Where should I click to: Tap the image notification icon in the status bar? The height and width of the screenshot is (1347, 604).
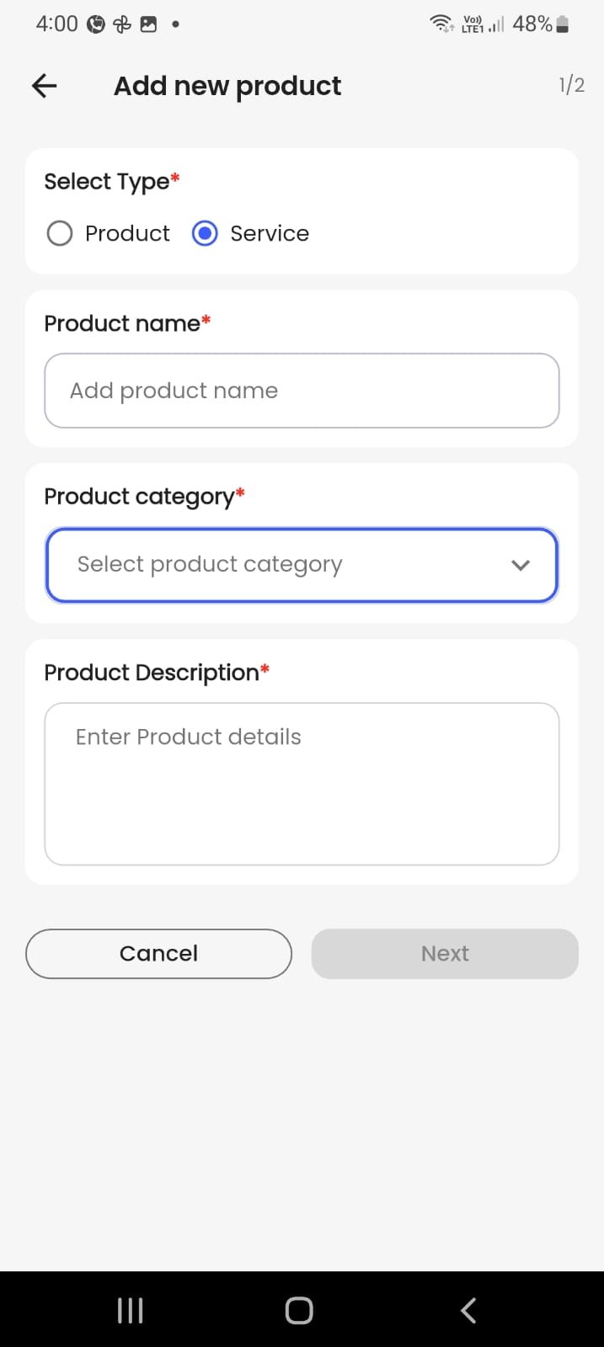[148, 24]
